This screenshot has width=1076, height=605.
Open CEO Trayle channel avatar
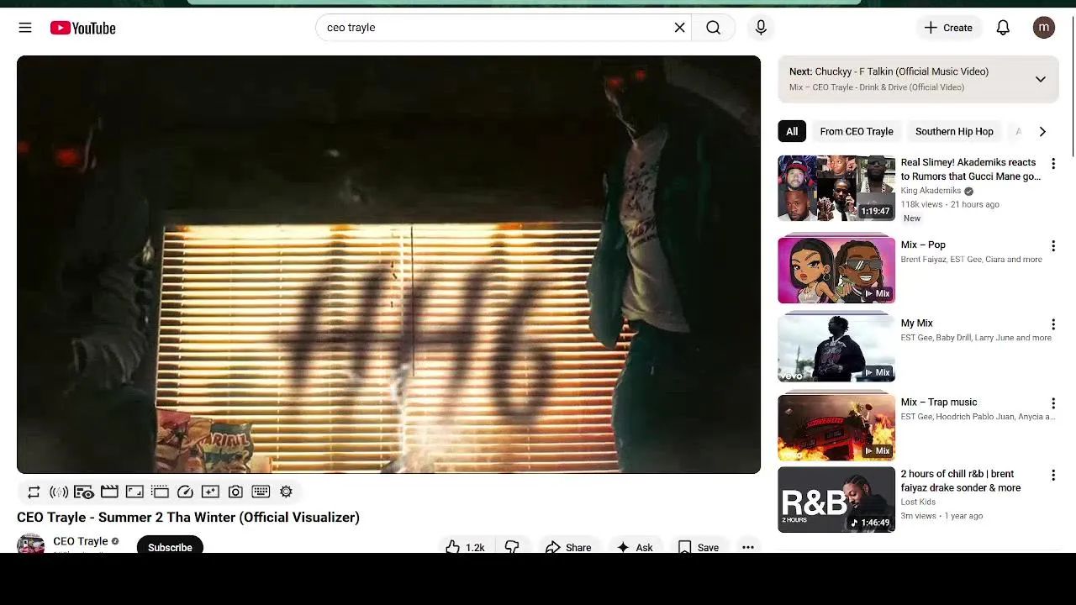point(31,544)
